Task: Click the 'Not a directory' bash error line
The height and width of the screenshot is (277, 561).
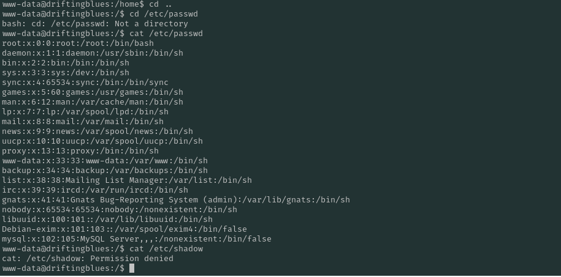Action: pos(95,24)
